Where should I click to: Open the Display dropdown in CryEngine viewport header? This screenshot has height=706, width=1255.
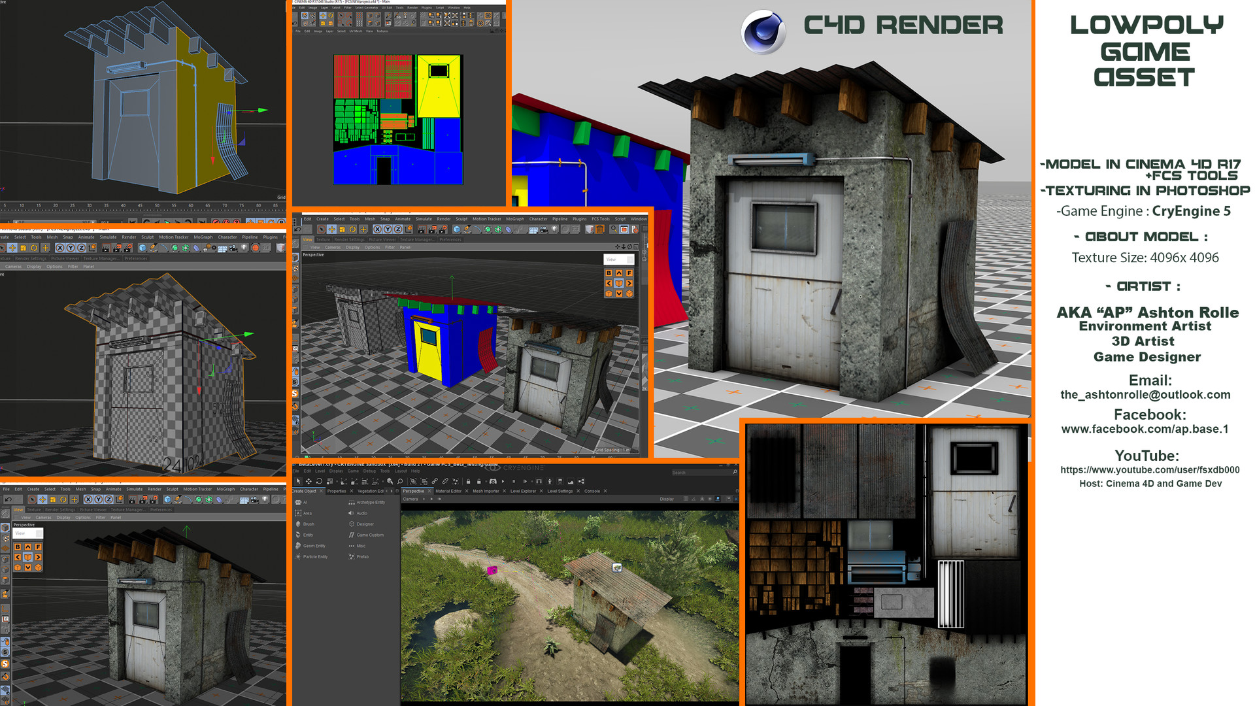point(667,499)
